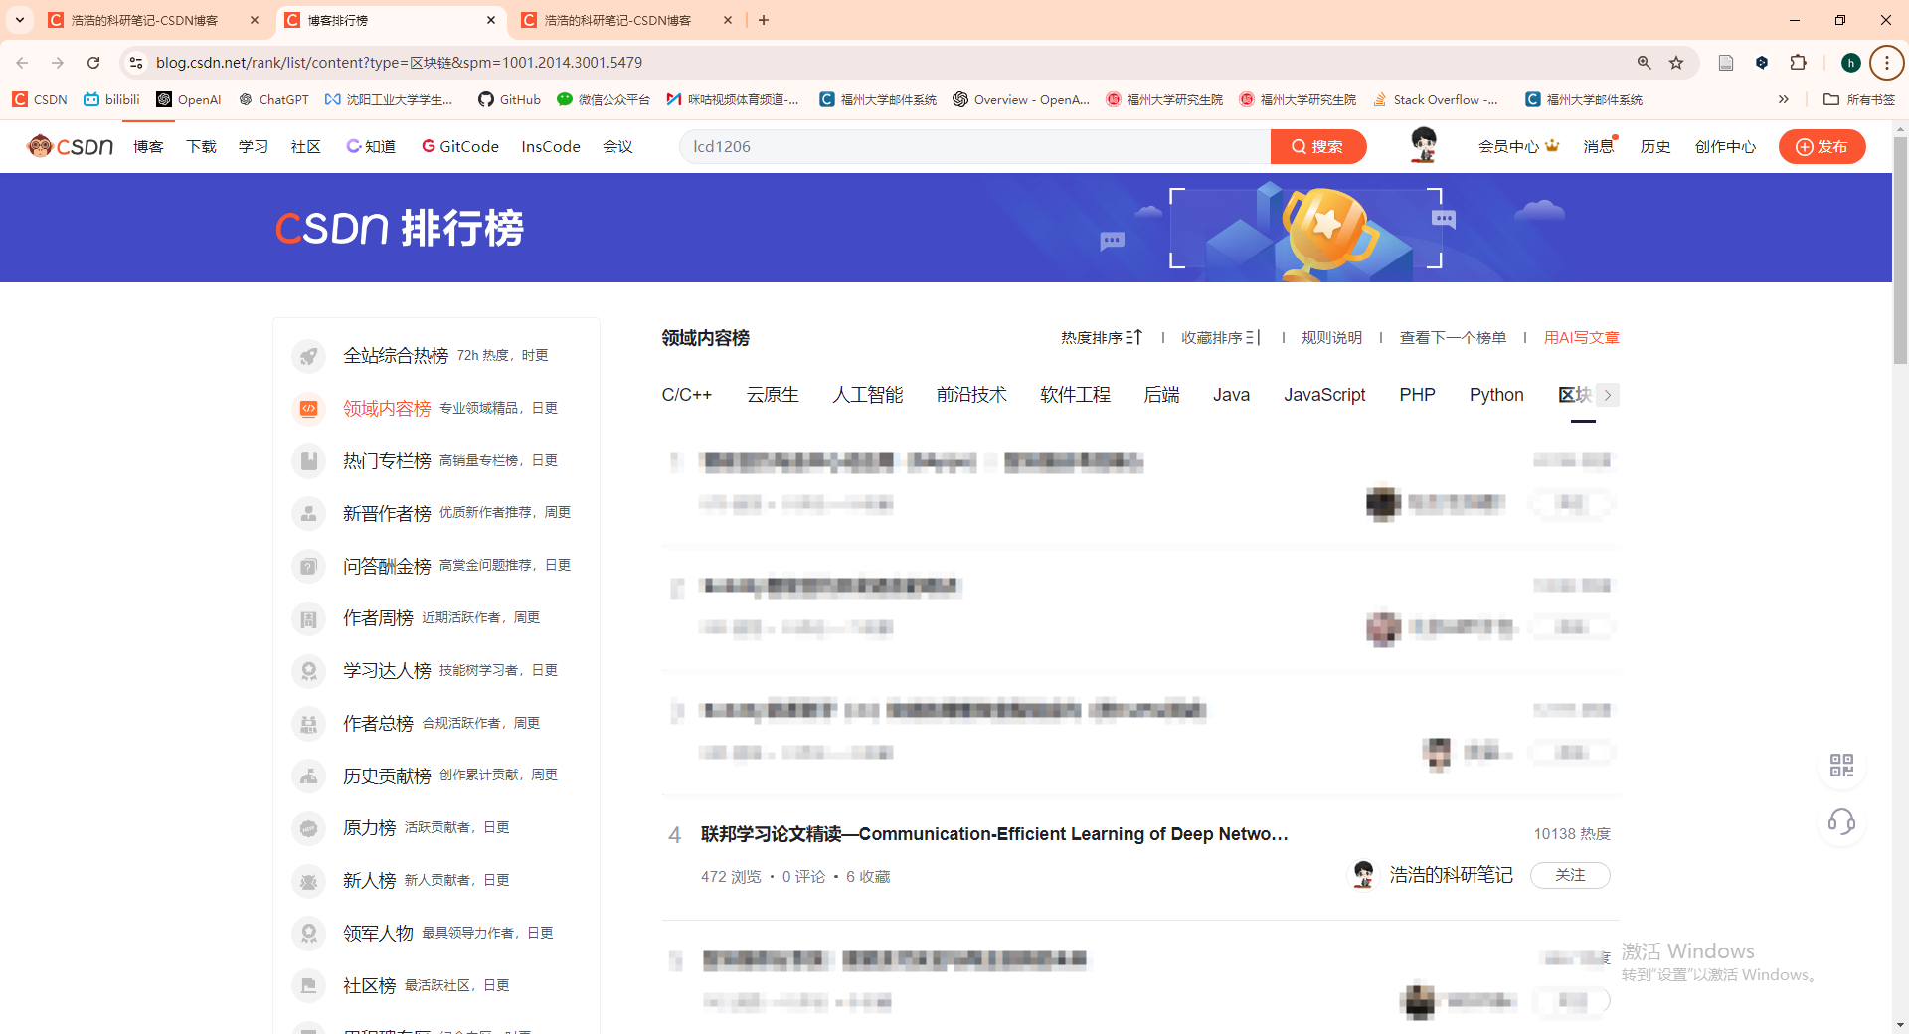Click the user avatar in header
The width and height of the screenshot is (1909, 1034).
(x=1424, y=145)
